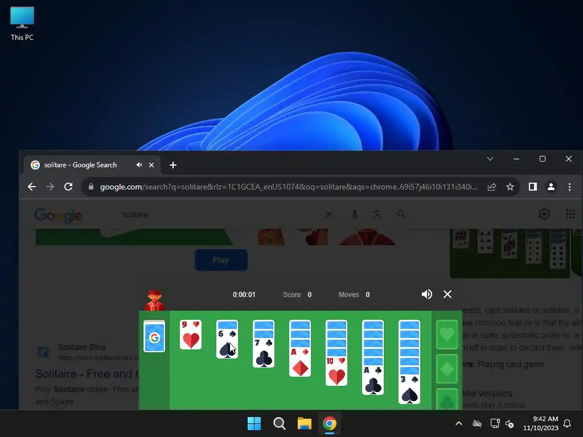
Task: Reload the Google search page
Action: pyautogui.click(x=68, y=187)
